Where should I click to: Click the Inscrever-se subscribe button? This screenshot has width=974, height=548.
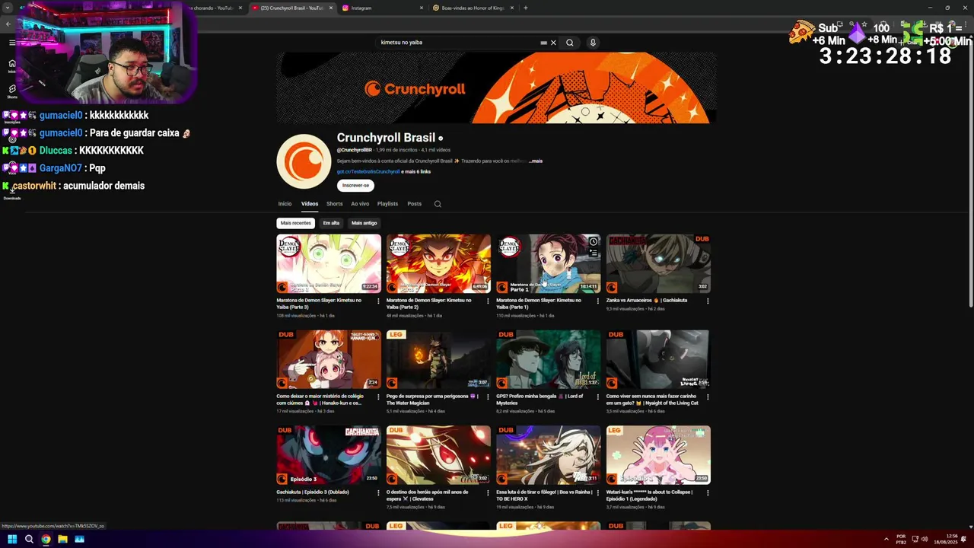click(355, 185)
